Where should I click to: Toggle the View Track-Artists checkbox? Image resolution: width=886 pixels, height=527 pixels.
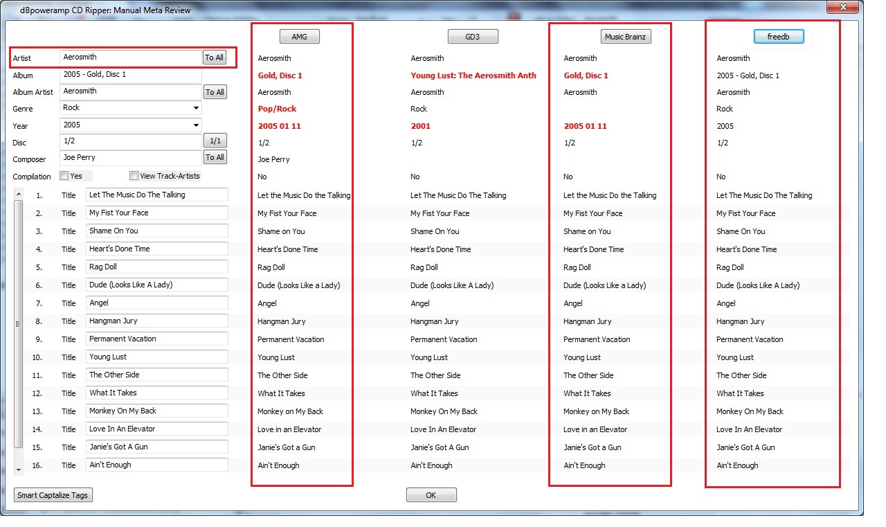pyautogui.click(x=134, y=176)
